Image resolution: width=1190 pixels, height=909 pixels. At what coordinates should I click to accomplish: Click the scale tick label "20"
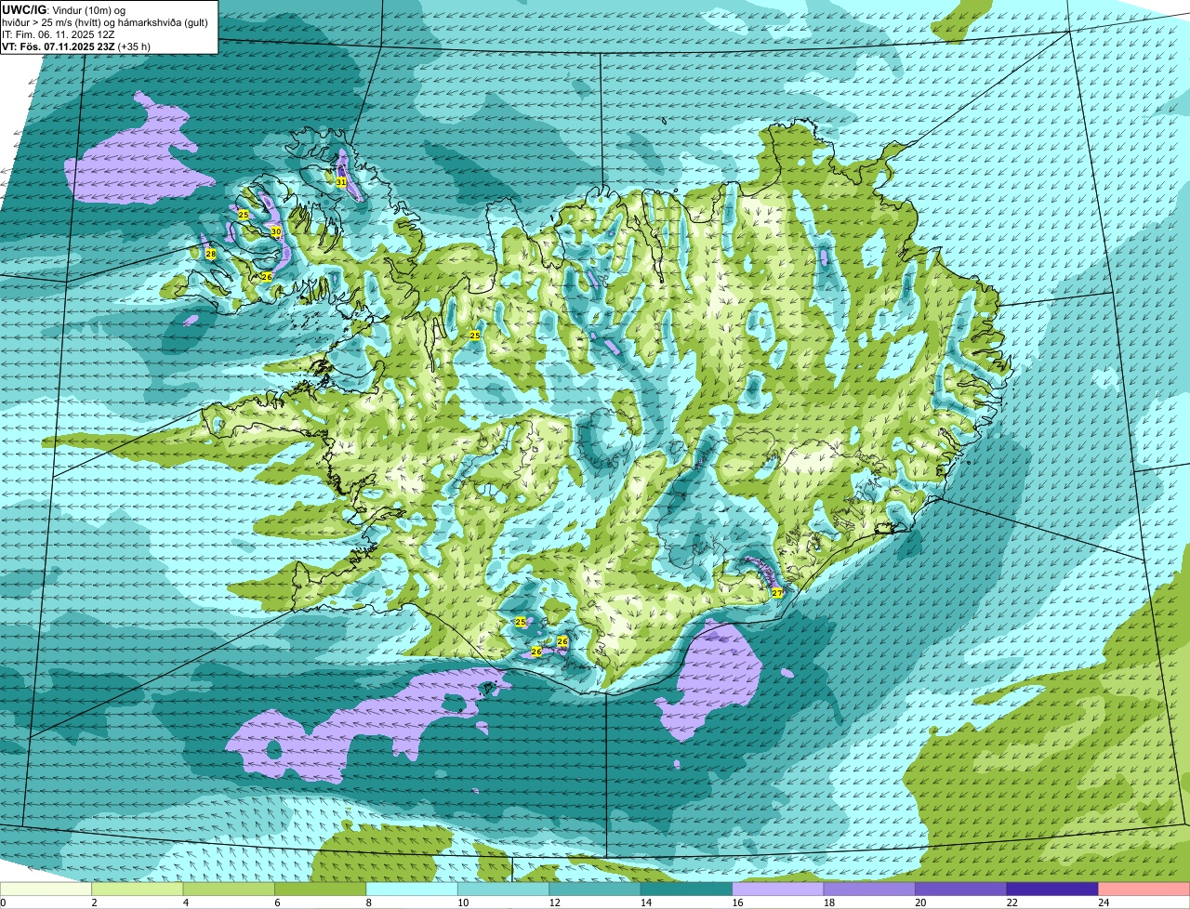(x=919, y=902)
